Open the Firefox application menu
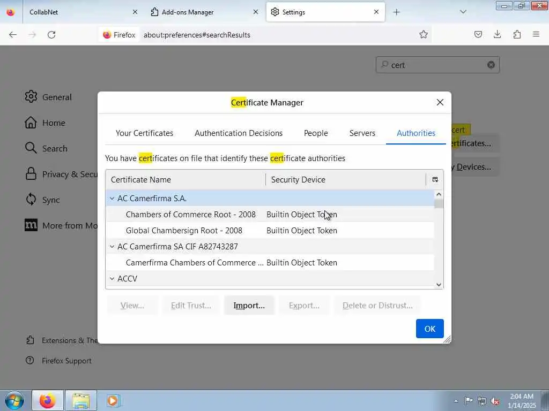549x411 pixels. tap(536, 34)
